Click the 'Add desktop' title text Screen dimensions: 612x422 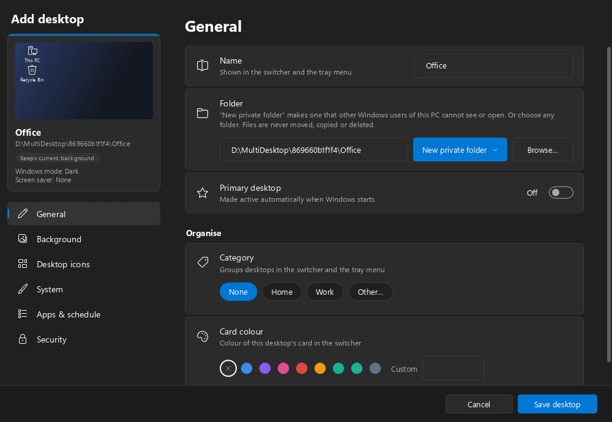pos(47,19)
